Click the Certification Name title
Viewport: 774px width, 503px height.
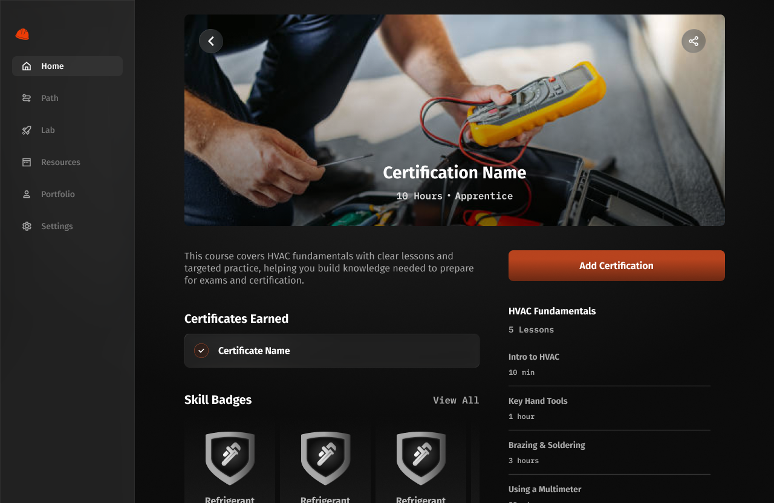[x=454, y=173]
